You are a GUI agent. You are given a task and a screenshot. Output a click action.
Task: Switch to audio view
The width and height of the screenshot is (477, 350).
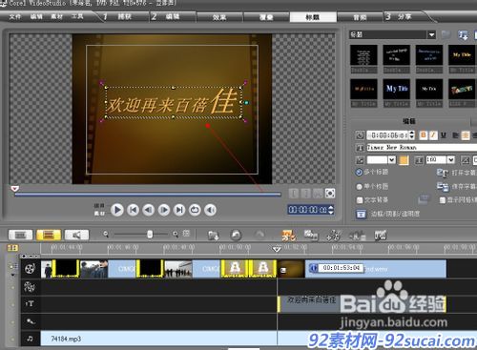tap(76, 235)
